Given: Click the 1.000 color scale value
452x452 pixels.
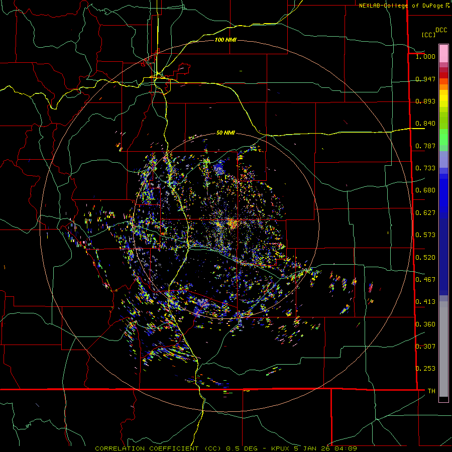Looking at the screenshot, I should (425, 56).
